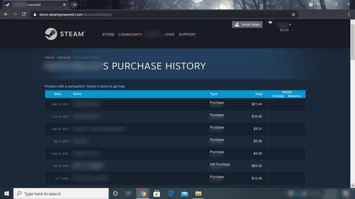Select the Jul 15, 2020 transaction date
Viewport: 355px width, 199px height.
pos(61,166)
